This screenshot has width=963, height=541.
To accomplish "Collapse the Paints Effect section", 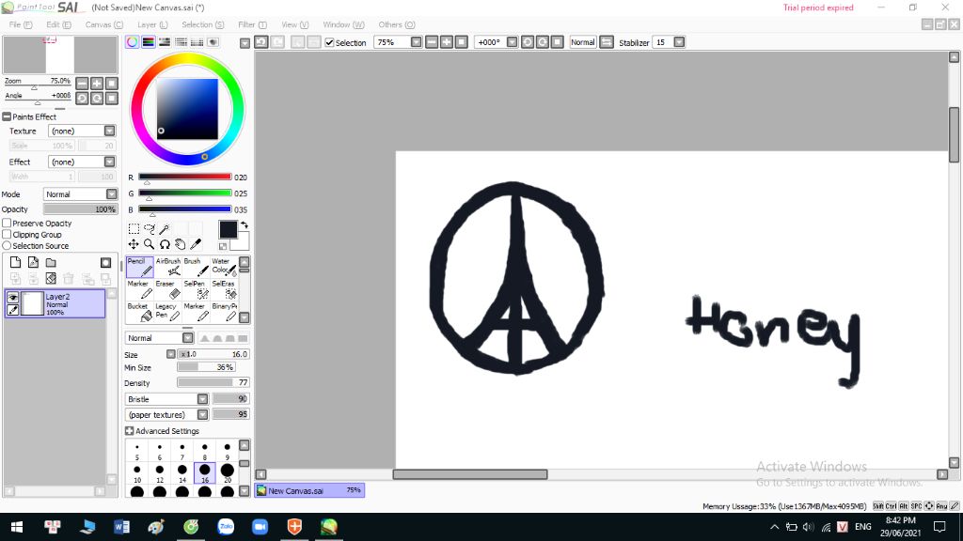I will pos(7,116).
